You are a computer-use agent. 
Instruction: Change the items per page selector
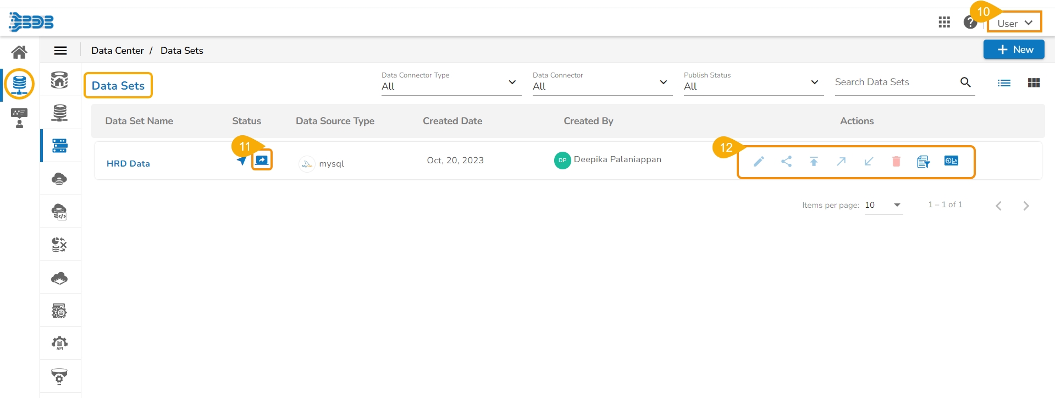tap(883, 205)
